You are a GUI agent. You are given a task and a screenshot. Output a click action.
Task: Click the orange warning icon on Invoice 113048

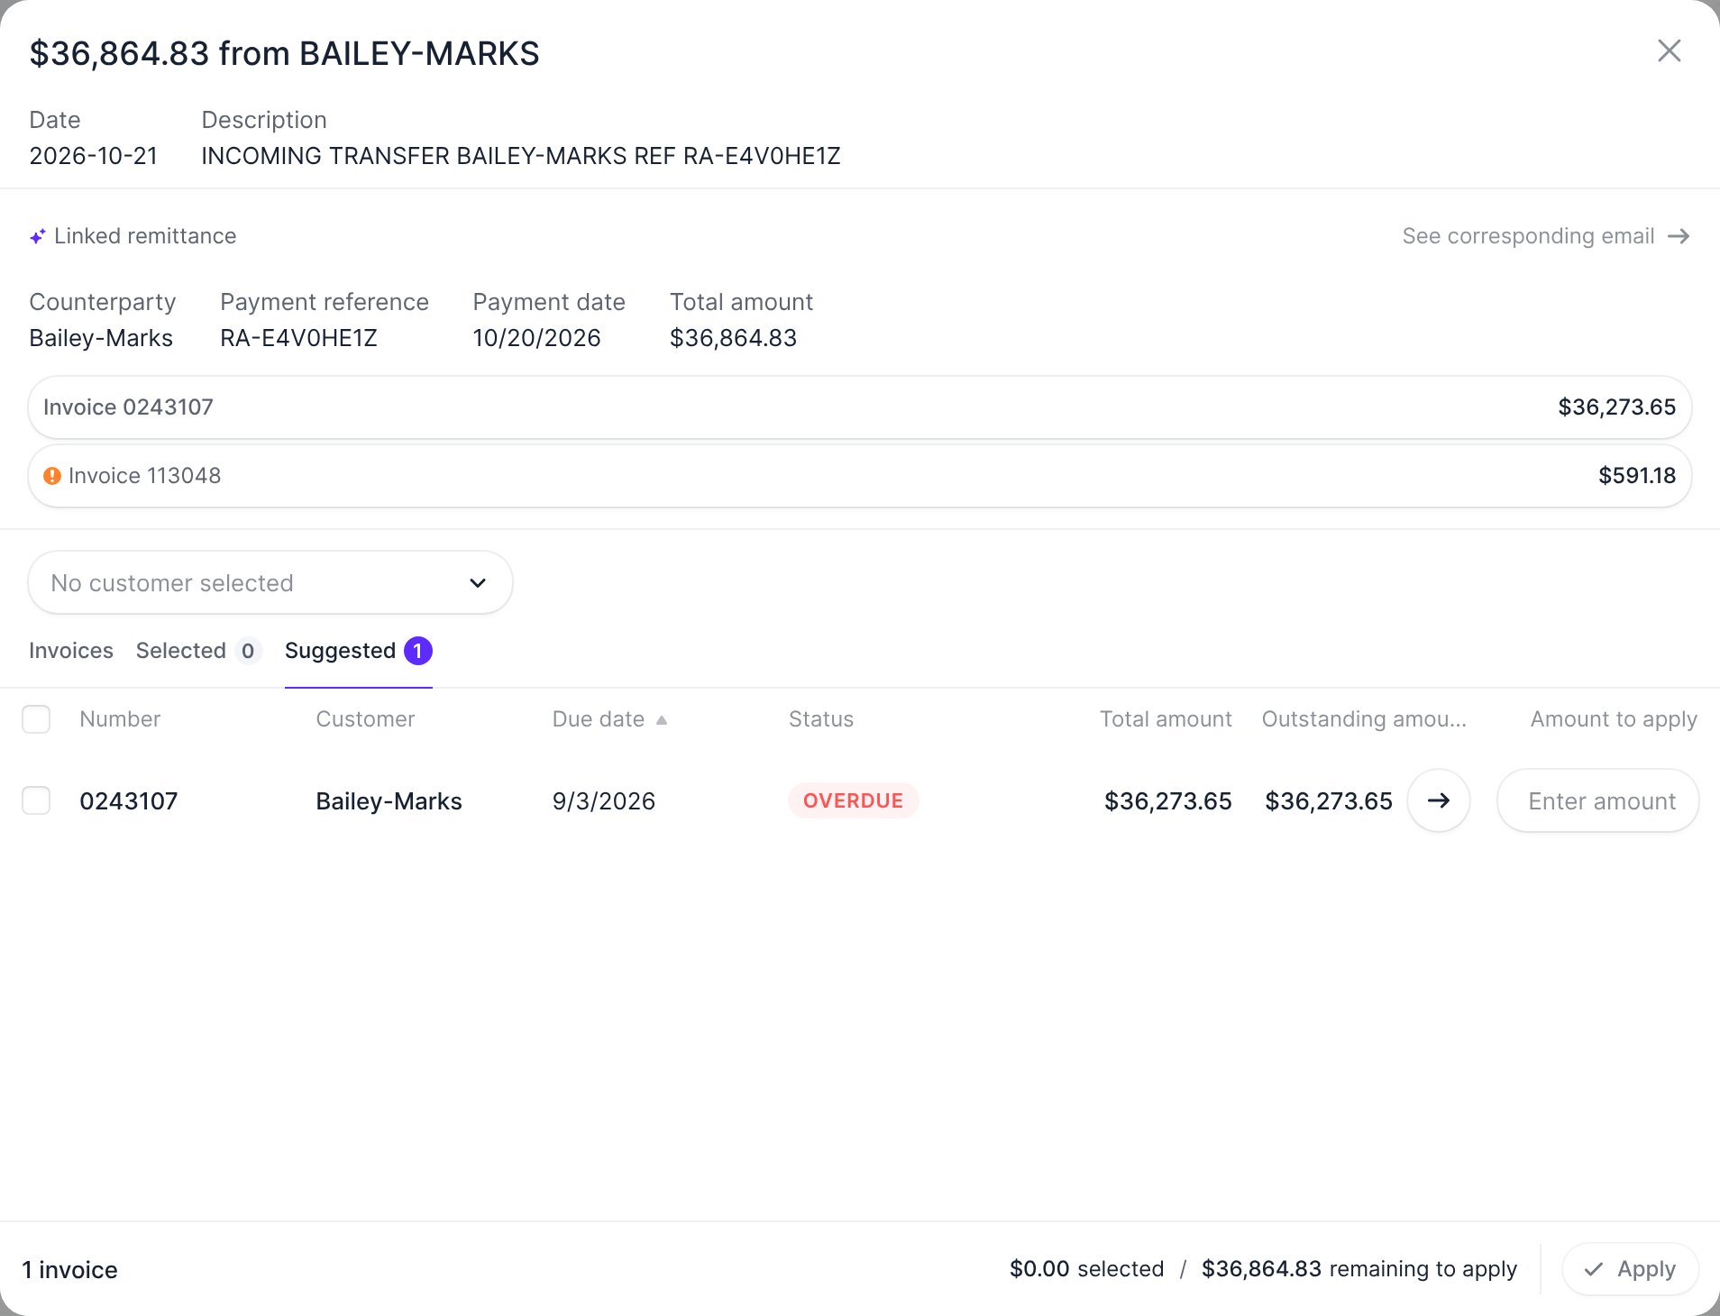52,476
